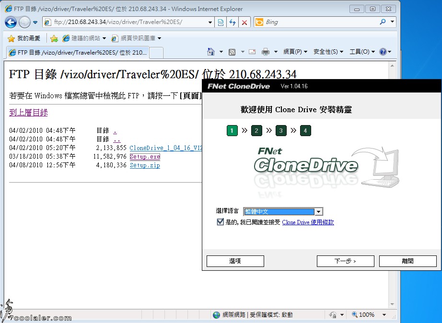Open the 網頁(P) page menu

tap(295, 52)
